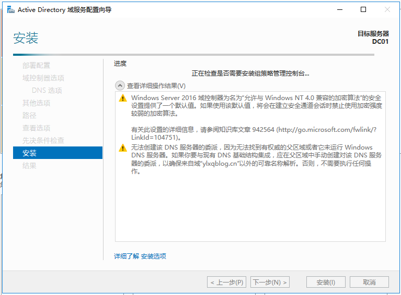This screenshot has width=401, height=295.
Task: Click the knowledge base article 942564 text line
Action: click(254, 133)
